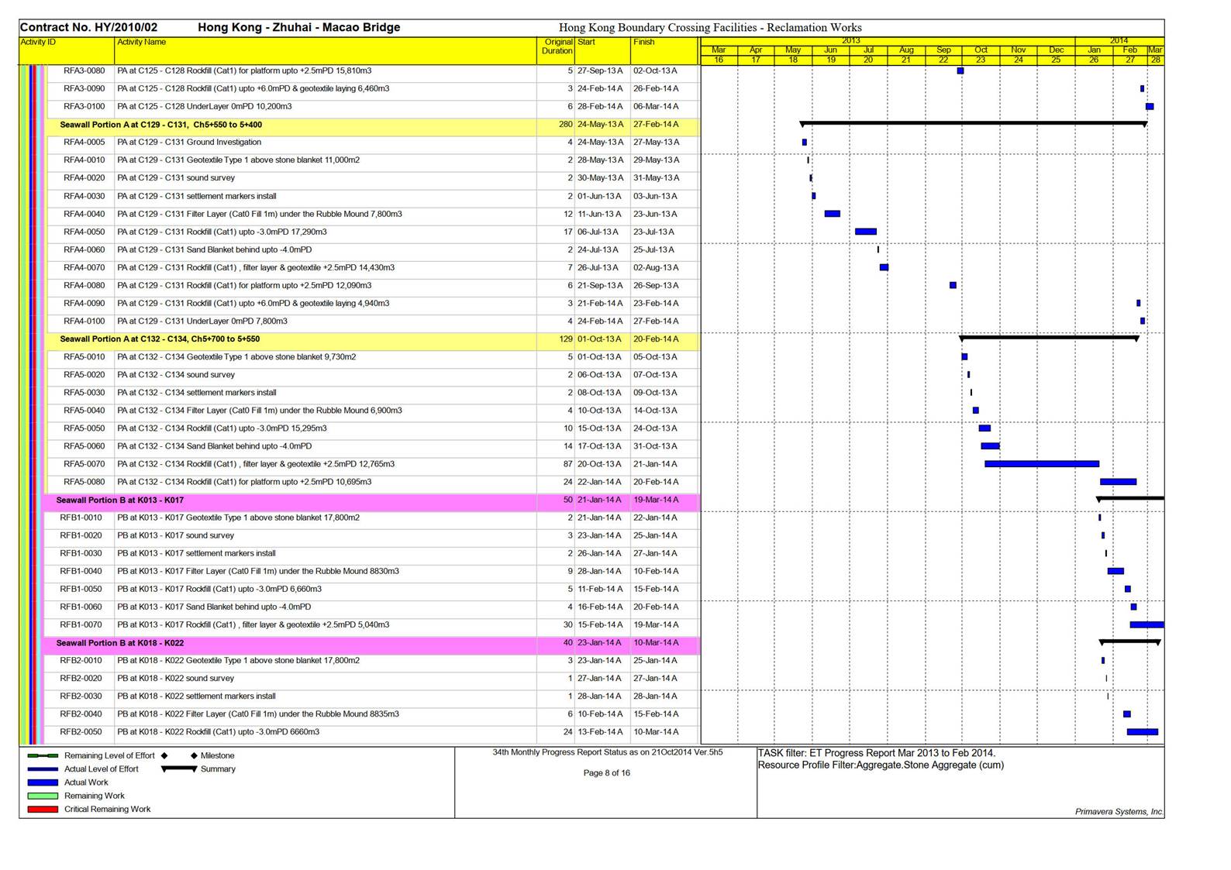Click the red Critical Remaining Work swatch
1231x870 pixels.
tap(43, 809)
